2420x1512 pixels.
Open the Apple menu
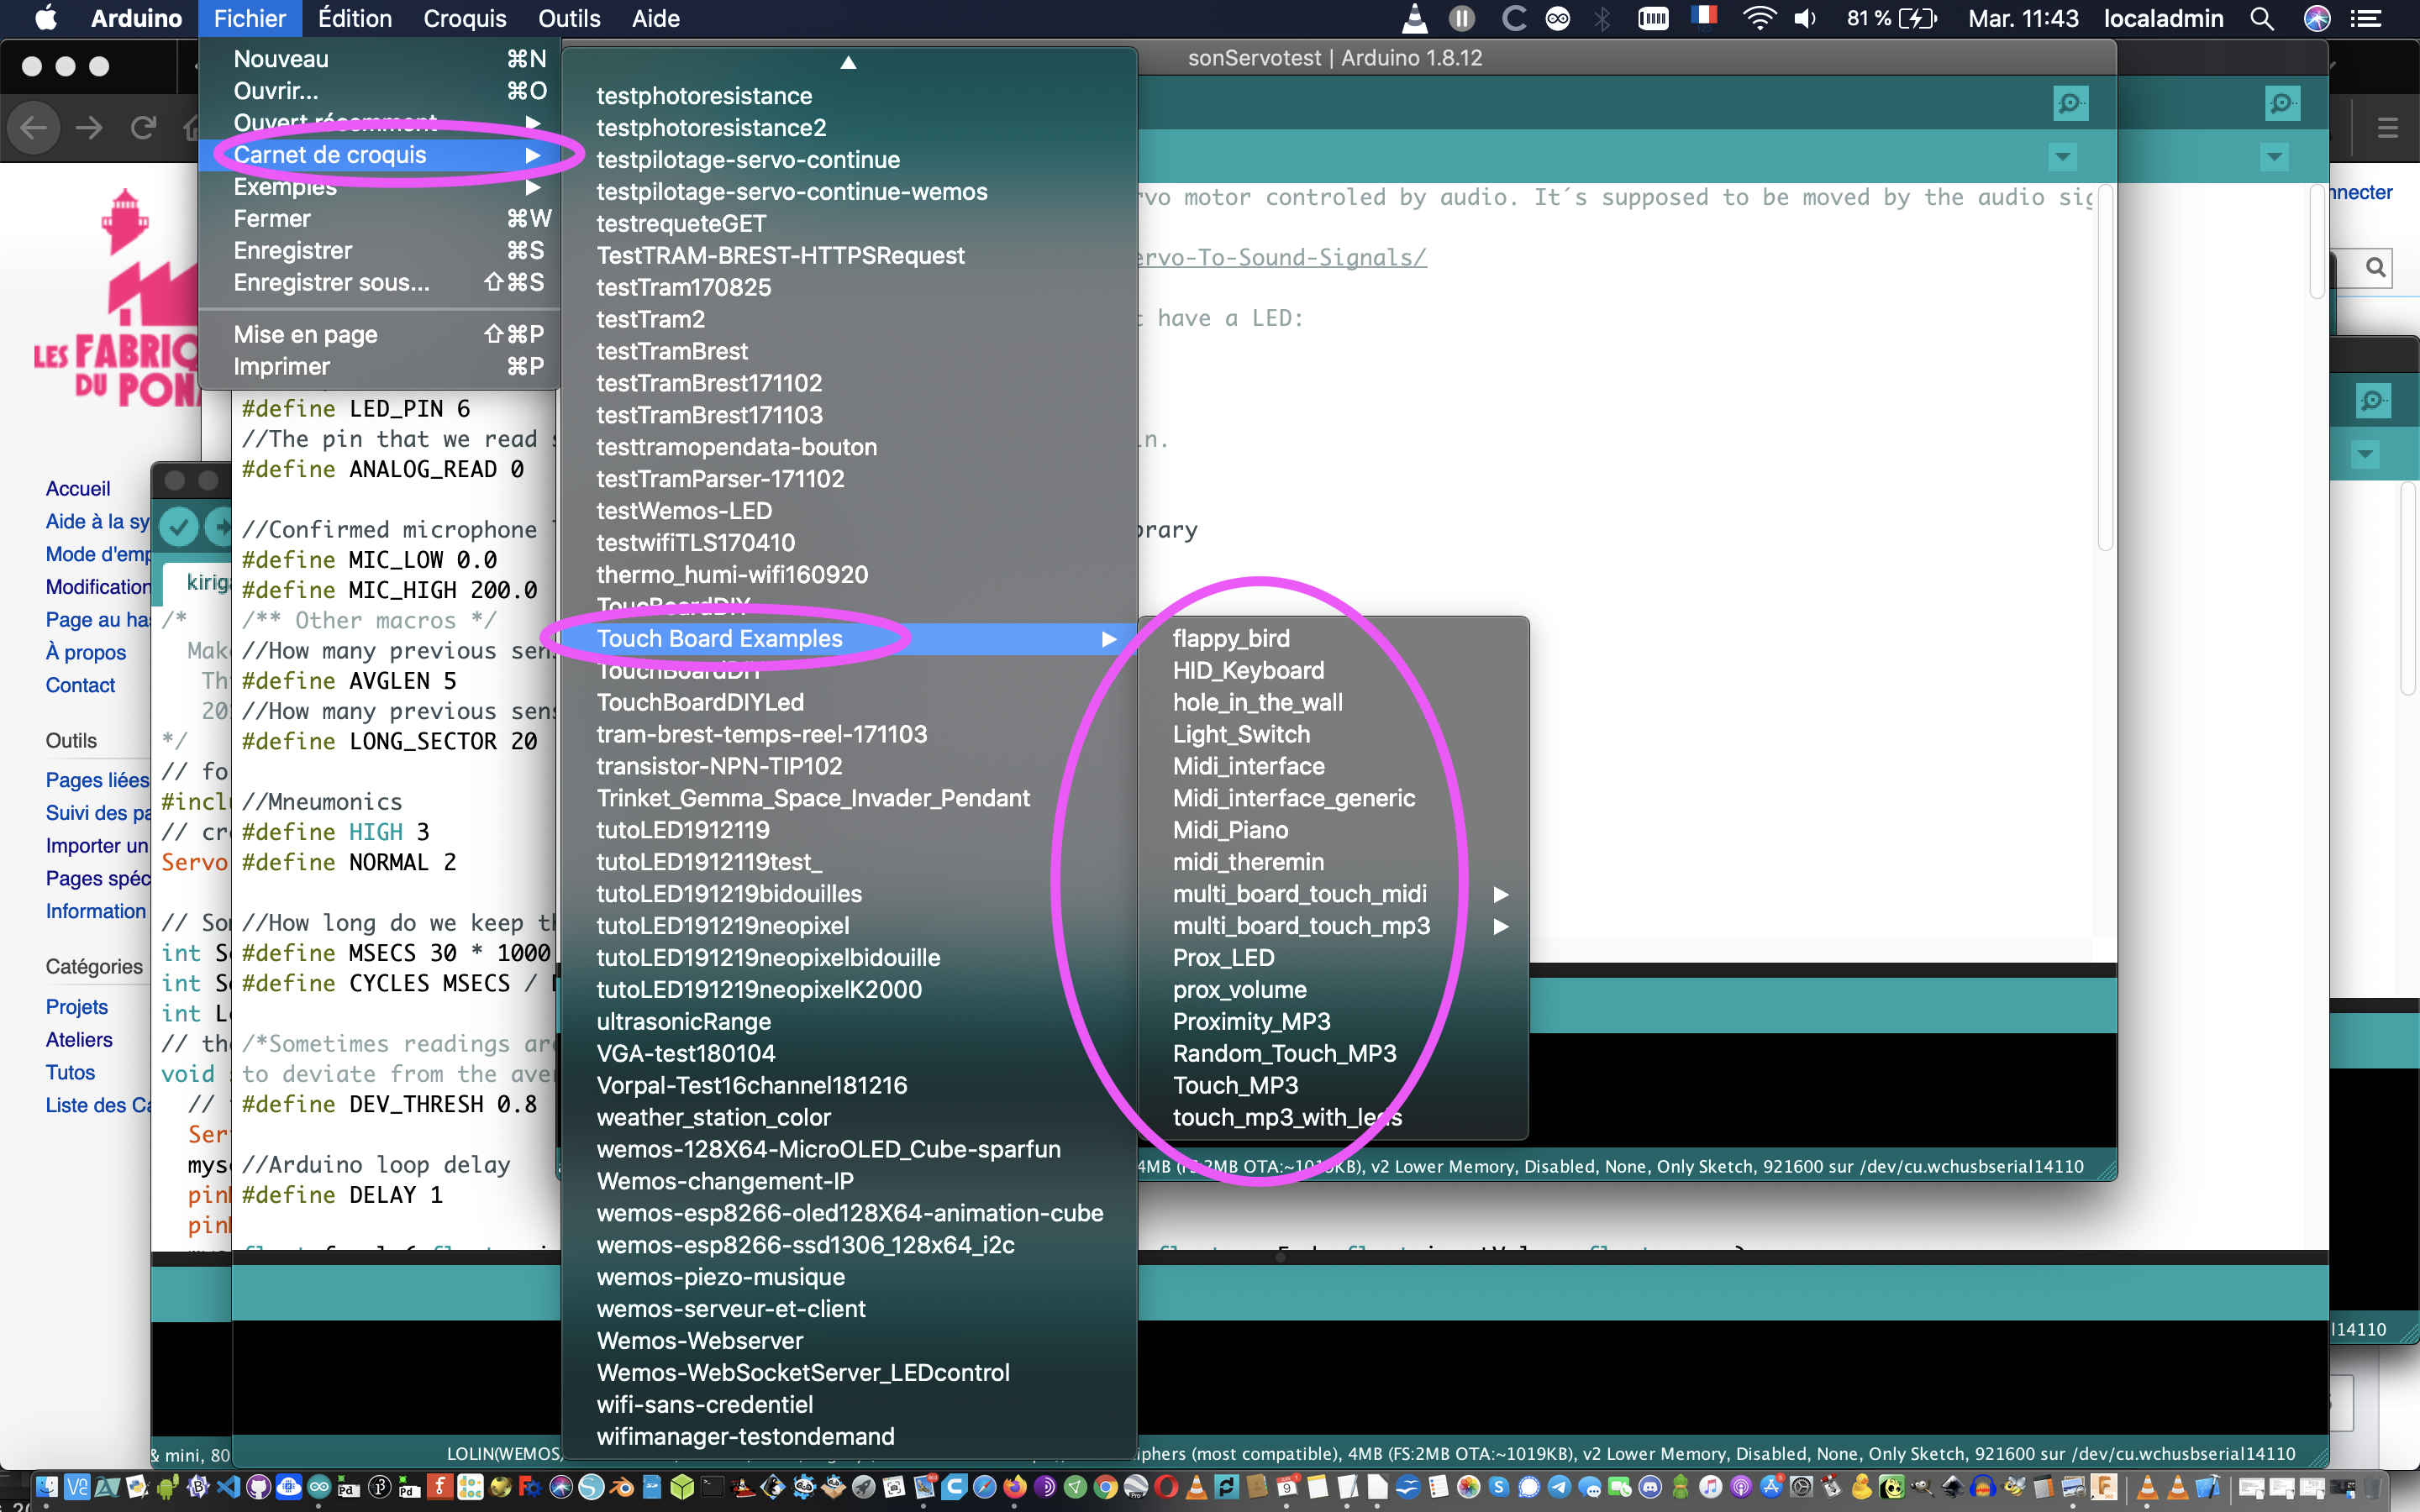[x=46, y=18]
